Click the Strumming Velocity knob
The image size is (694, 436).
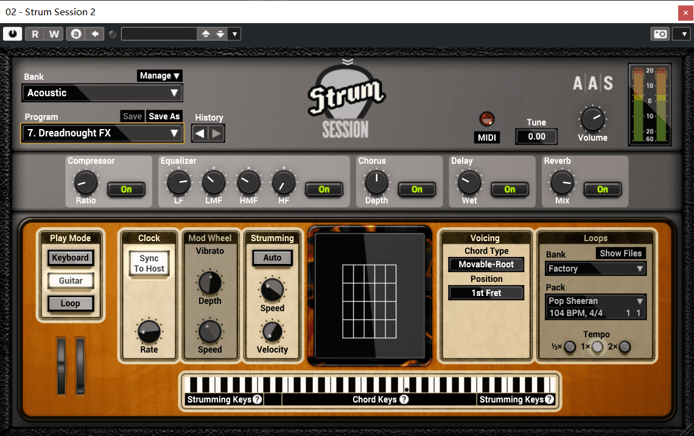coord(272,331)
